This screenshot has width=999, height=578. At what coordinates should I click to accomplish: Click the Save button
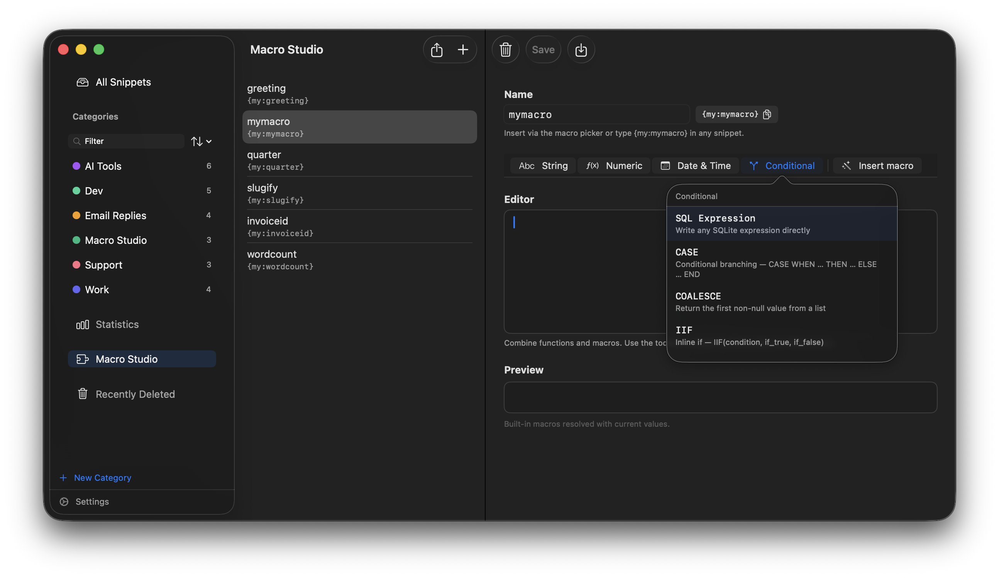(543, 49)
